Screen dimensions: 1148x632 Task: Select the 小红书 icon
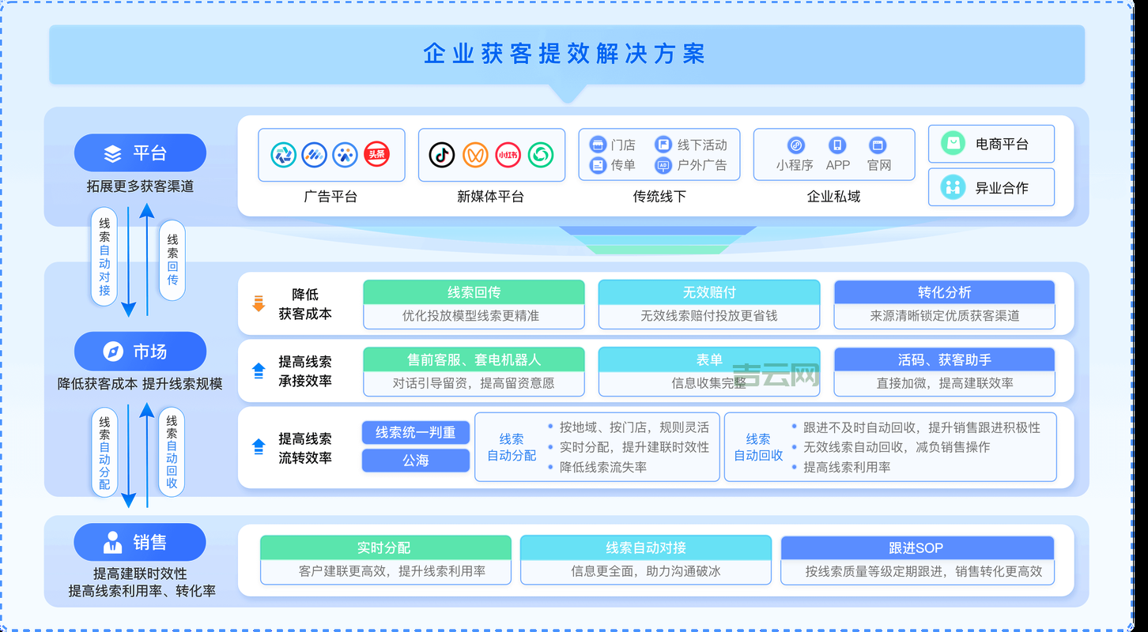click(x=508, y=155)
